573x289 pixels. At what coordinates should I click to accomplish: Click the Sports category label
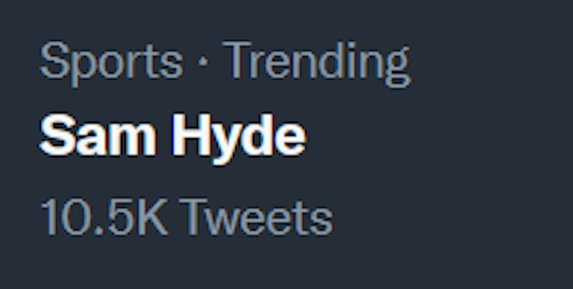click(111, 61)
